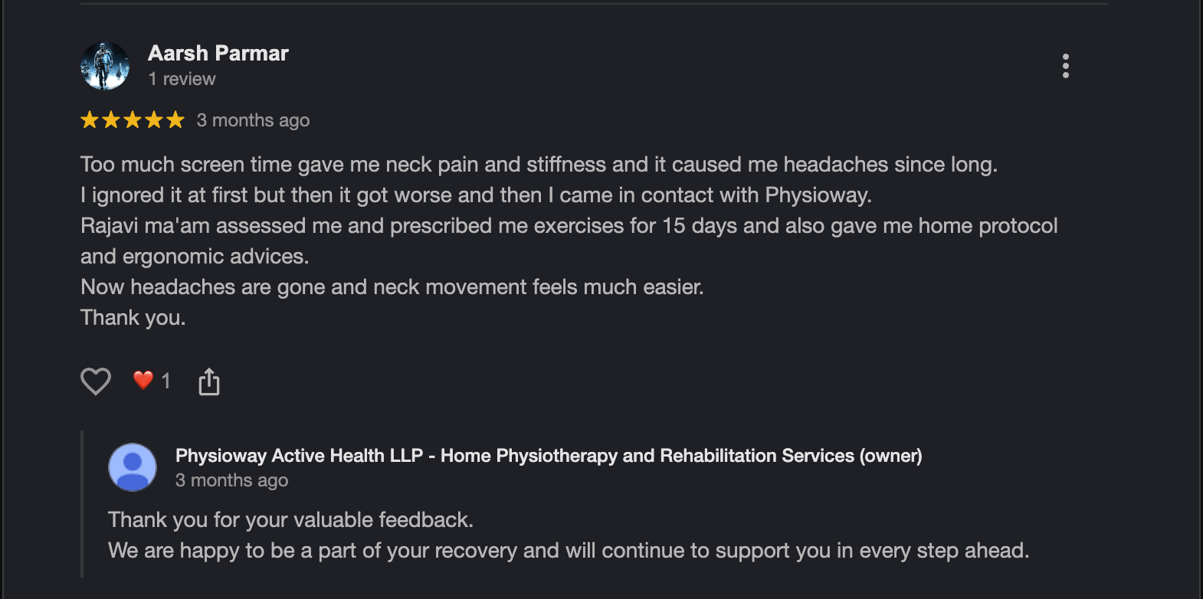Click the line mentioning Rajavi ma'am

pyautogui.click(x=569, y=226)
